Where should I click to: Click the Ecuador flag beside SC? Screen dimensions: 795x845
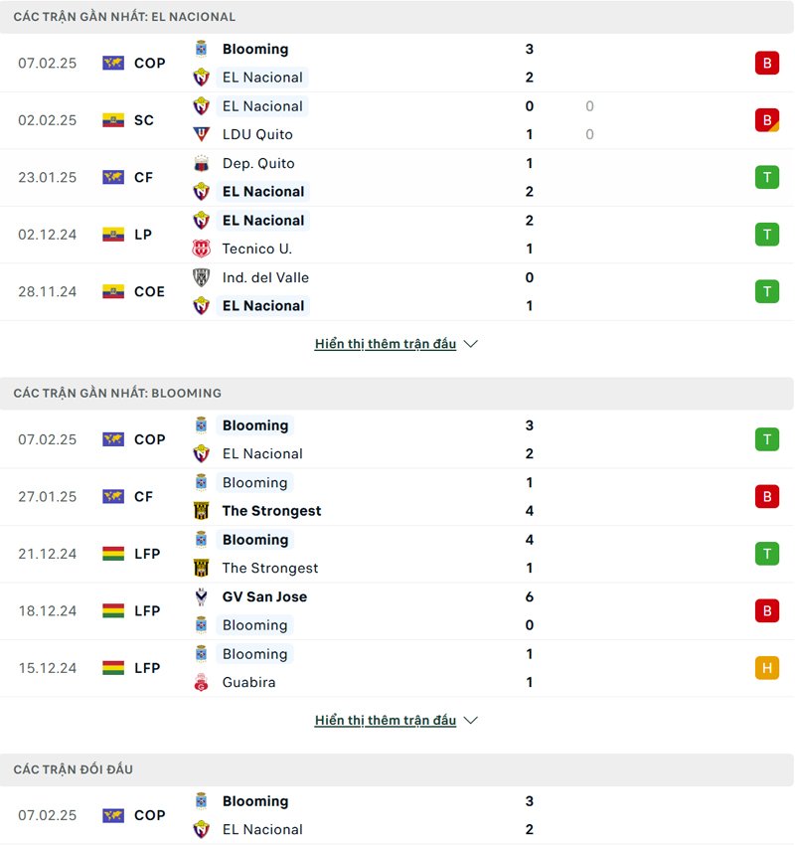pos(113,119)
